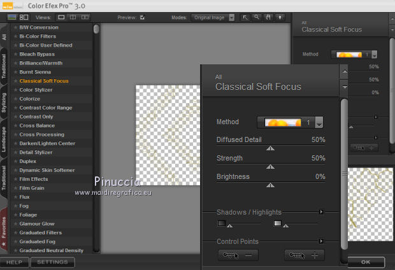Click the OK button
This screenshot has width=395, height=270.
pos(365,262)
